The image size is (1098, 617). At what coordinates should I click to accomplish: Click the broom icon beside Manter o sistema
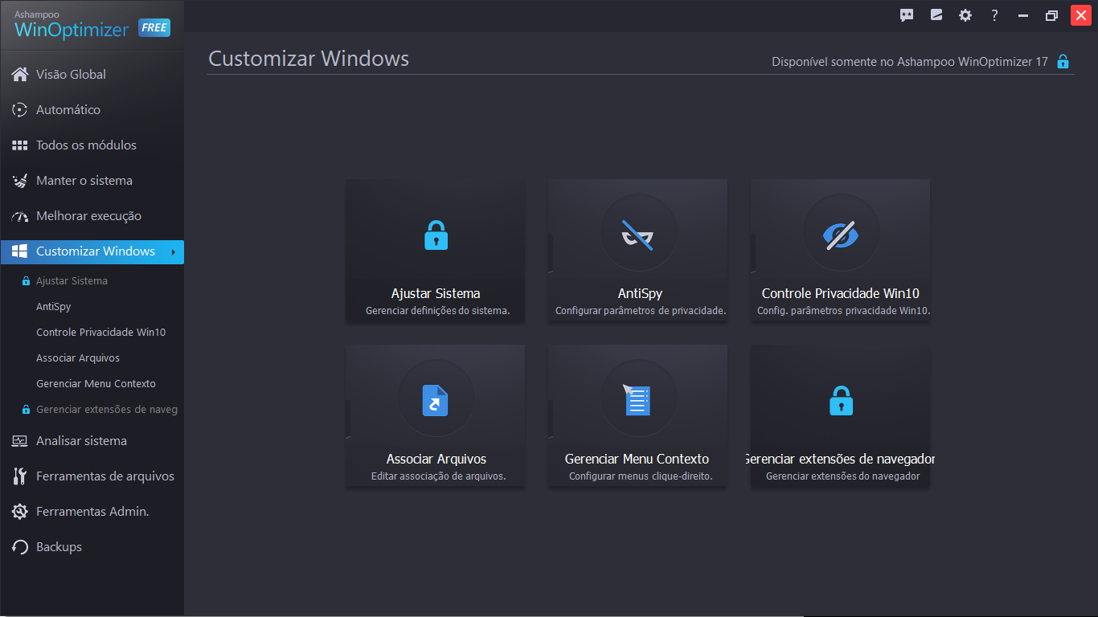(x=20, y=181)
